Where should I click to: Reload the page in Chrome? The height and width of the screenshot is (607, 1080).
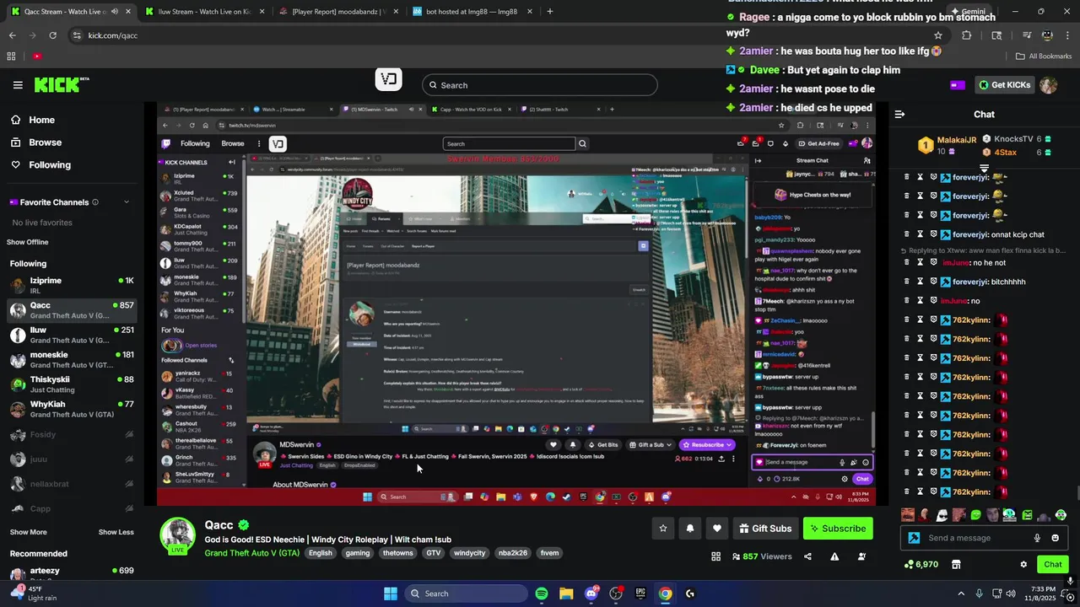52,35
